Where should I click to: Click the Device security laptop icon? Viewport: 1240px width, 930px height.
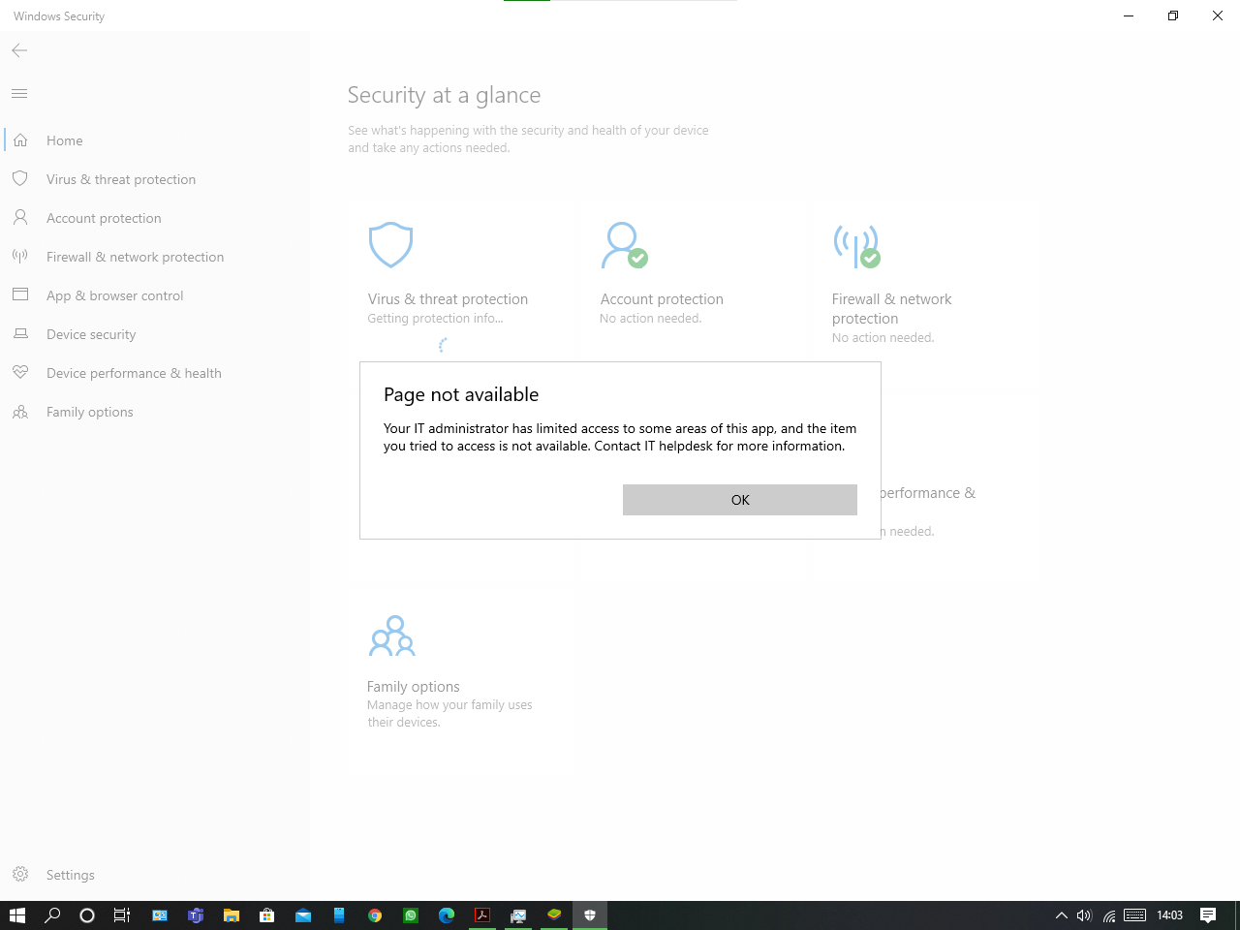pos(20,334)
